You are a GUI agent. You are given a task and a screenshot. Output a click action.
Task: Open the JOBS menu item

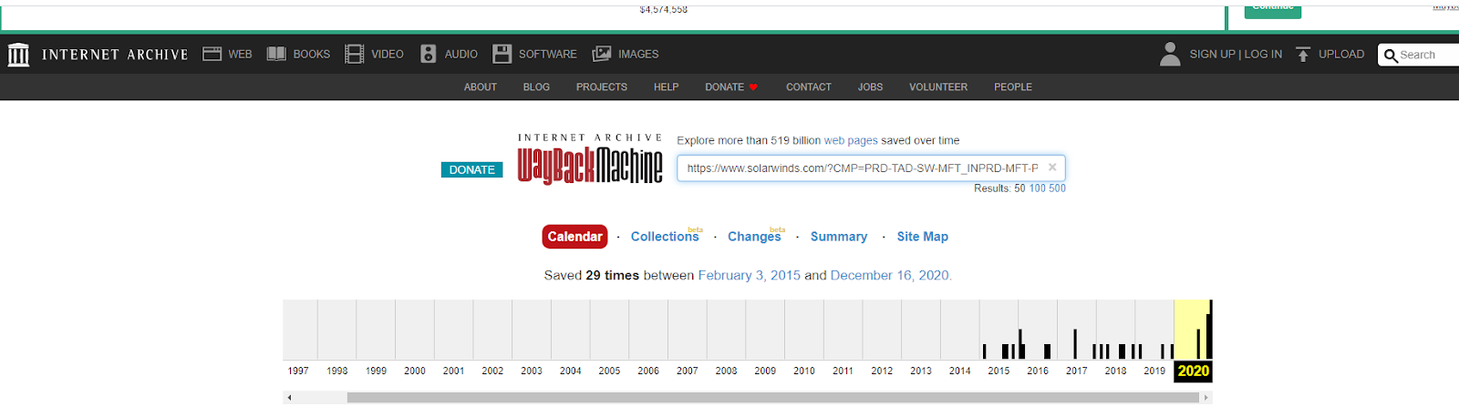(870, 87)
